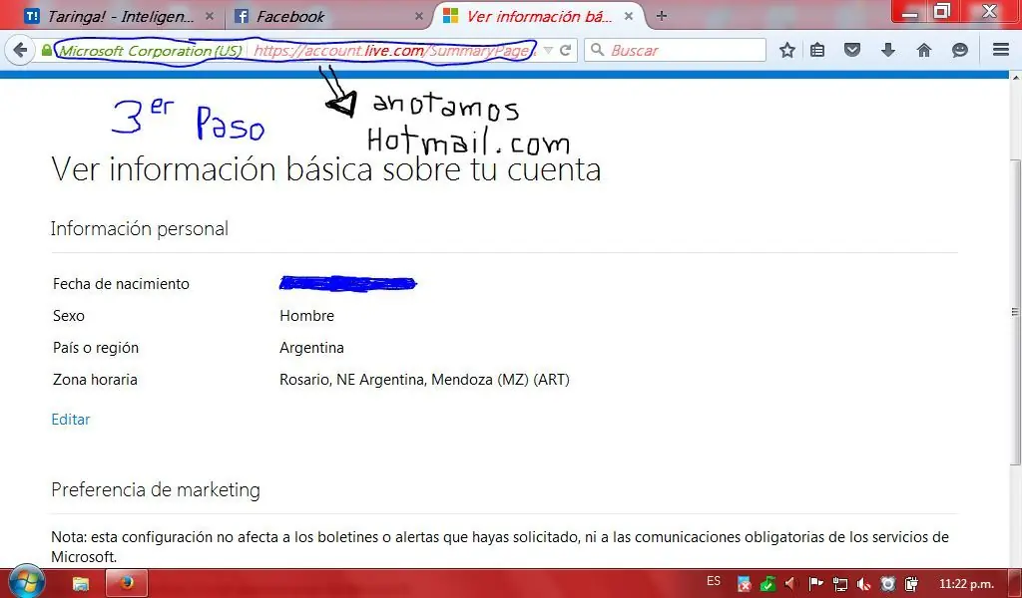Click the tray icon with red X

(744, 584)
